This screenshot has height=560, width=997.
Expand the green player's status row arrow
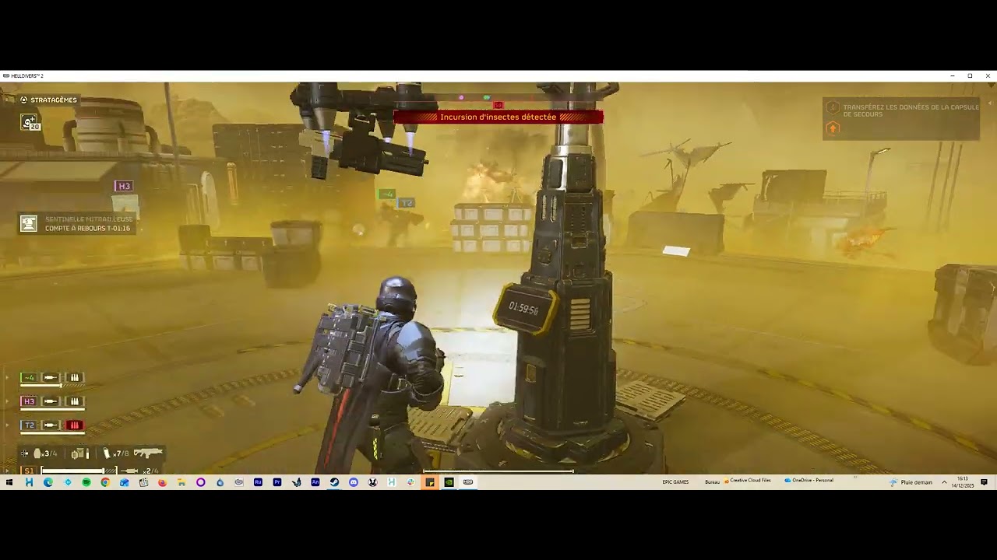pyautogui.click(x=7, y=377)
